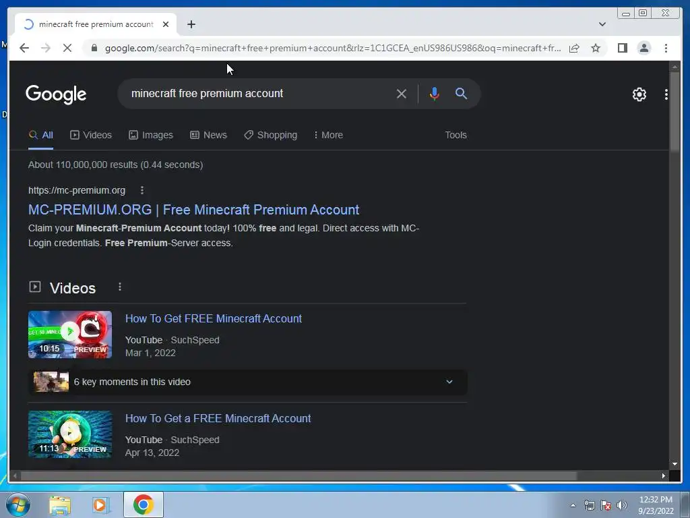The image size is (690, 518).
Task: Click the Apr 13, 2022 date text
Action: [x=152, y=453]
